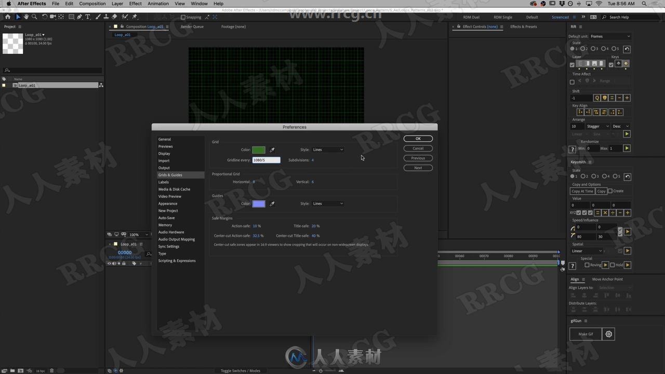This screenshot has width=665, height=374.
Task: Select Keysmith state 2 radio button
Action: (x=583, y=176)
